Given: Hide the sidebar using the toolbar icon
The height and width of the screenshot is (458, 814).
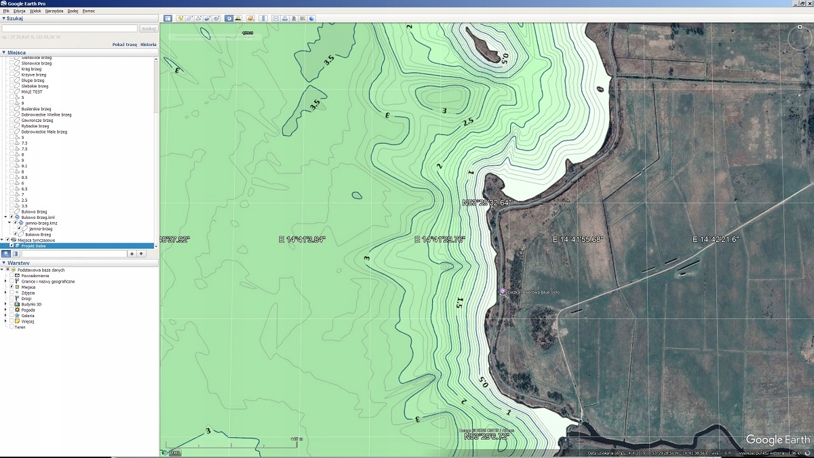Looking at the screenshot, I should [168, 18].
